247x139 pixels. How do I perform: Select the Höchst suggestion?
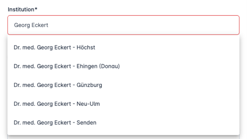pos(54,47)
